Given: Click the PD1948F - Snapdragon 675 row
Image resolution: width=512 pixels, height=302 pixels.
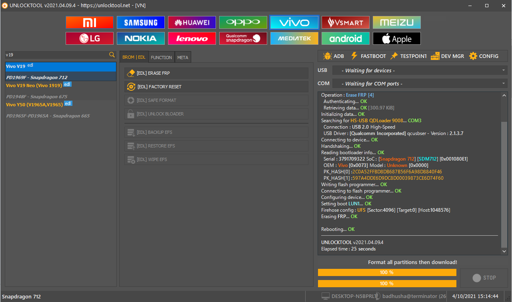Looking at the screenshot, I should coord(61,96).
